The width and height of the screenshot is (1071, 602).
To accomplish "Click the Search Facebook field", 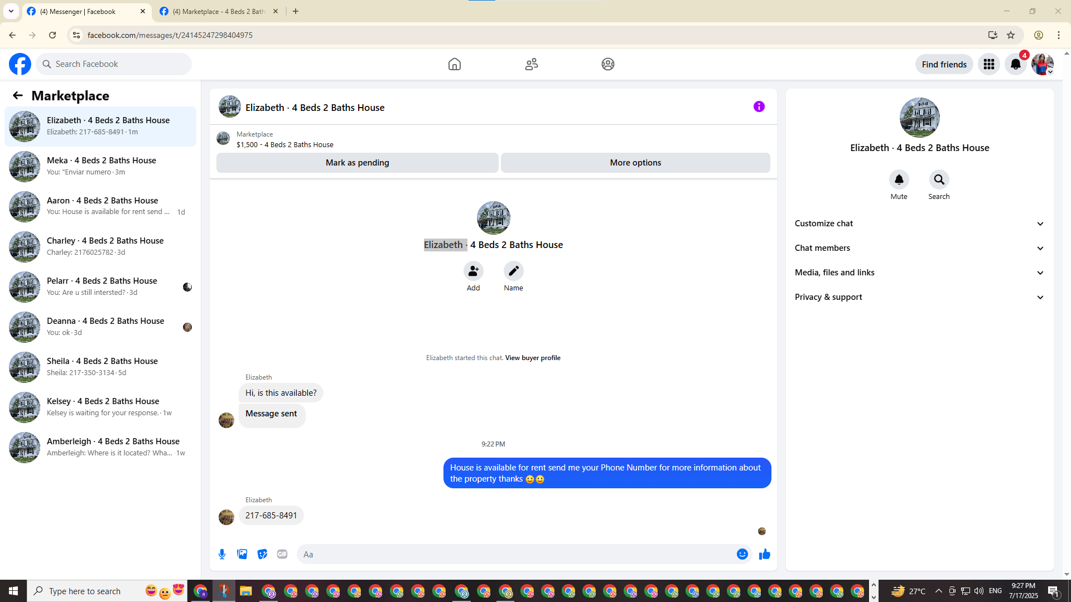I will click(114, 64).
